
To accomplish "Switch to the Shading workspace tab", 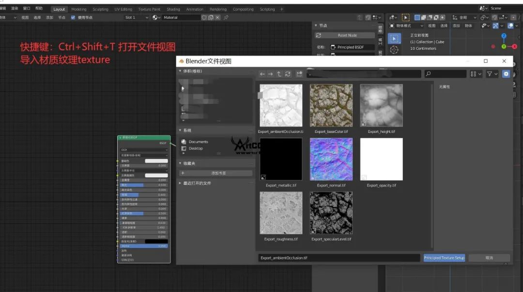I will pos(173,9).
